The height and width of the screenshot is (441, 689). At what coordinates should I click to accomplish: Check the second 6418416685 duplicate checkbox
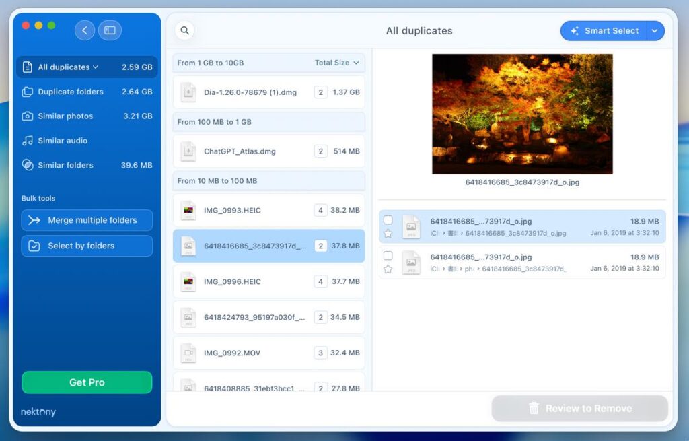point(388,255)
